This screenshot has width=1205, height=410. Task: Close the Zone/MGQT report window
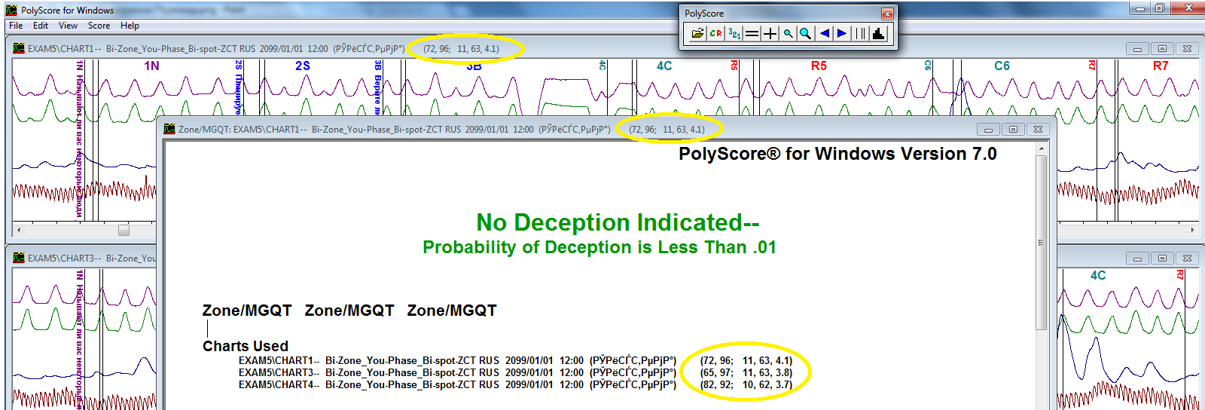[1038, 130]
